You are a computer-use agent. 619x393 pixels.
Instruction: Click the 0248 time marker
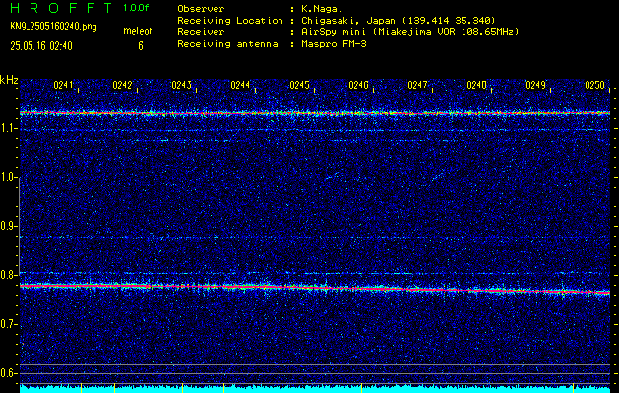pyautogui.click(x=476, y=85)
